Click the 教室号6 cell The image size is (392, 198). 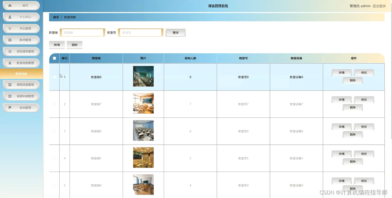click(x=243, y=131)
